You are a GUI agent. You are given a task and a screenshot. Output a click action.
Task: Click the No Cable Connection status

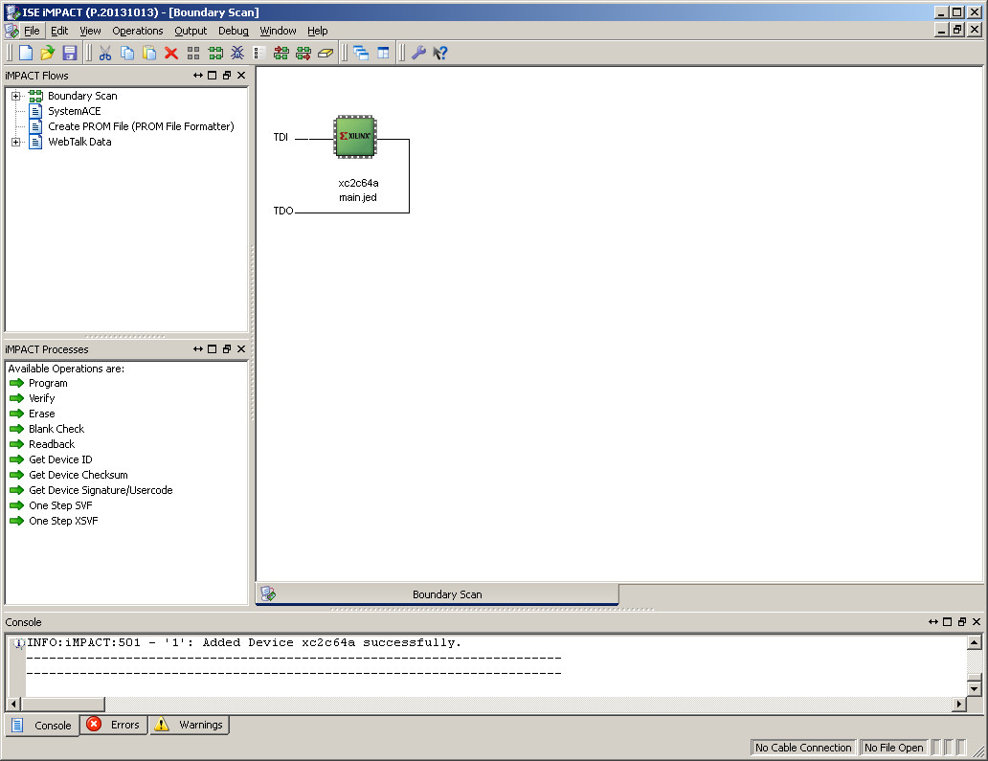tap(803, 748)
